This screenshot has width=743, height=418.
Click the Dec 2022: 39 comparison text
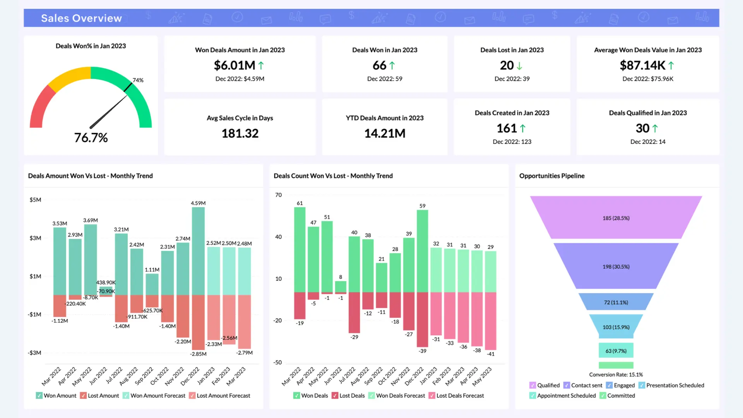click(512, 79)
